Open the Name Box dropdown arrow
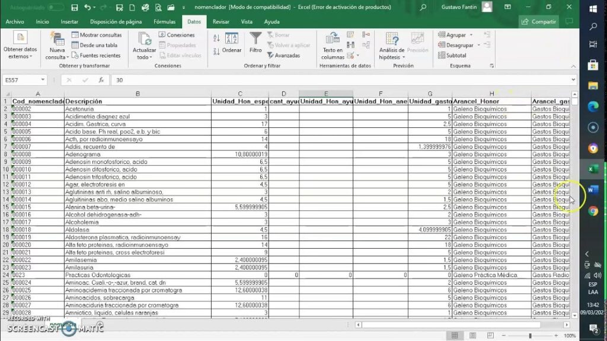607x341 pixels. [43, 80]
